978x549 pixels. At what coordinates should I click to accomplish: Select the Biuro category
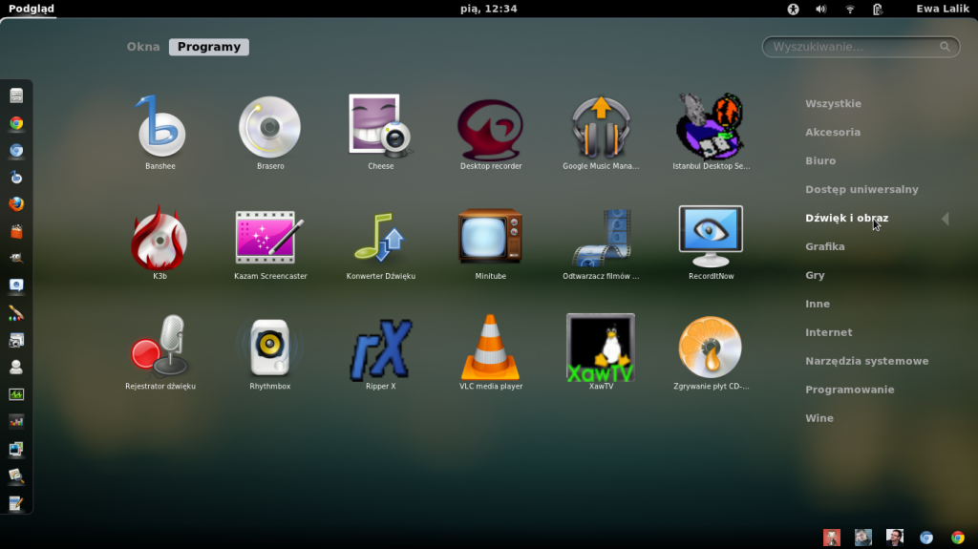point(820,161)
